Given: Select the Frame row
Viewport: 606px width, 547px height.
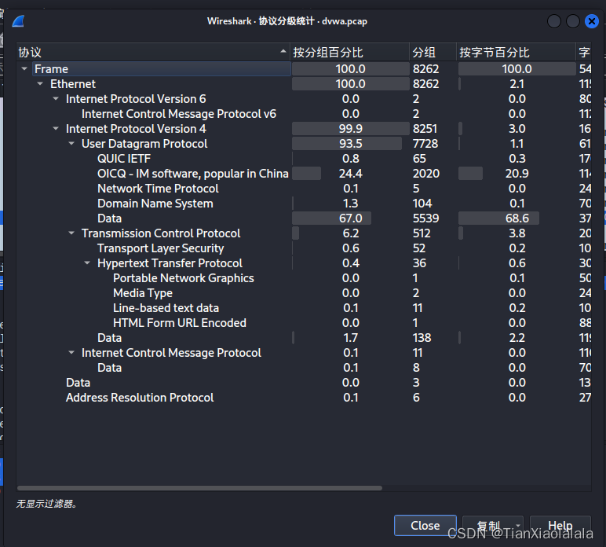Looking at the screenshot, I should click(x=304, y=69).
